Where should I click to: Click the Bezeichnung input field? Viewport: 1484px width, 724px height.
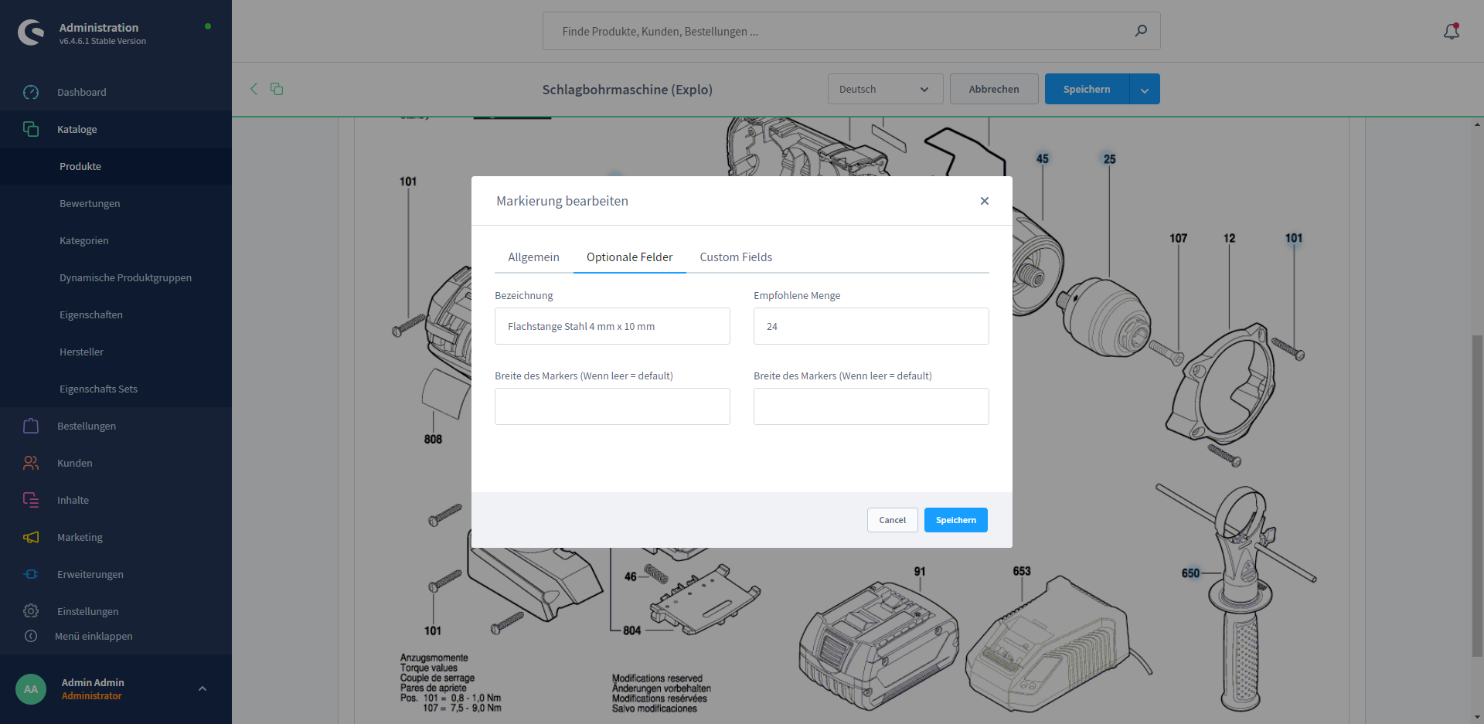(612, 326)
